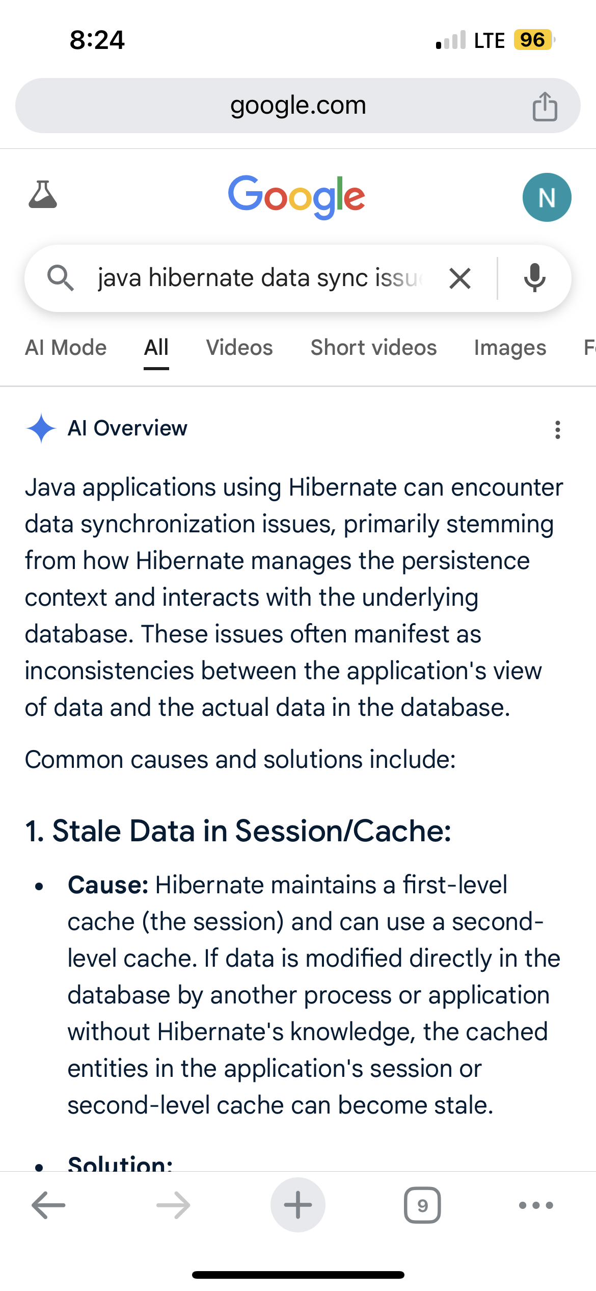Start voice search with microphone icon
This screenshot has height=1291, width=596.
tap(534, 278)
